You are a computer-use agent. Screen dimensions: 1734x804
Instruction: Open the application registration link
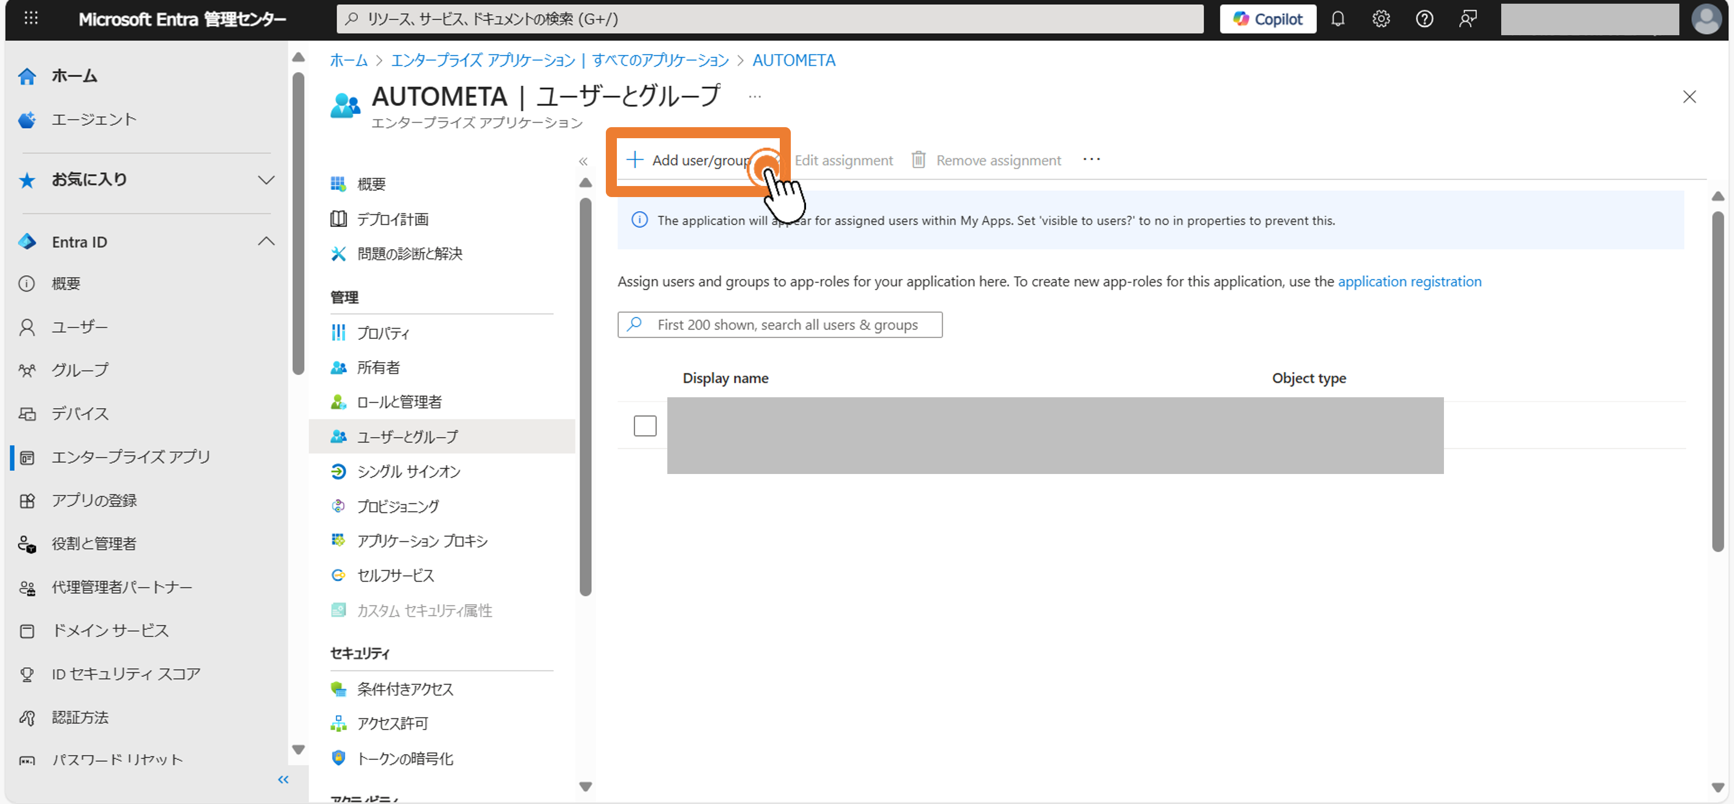tap(1409, 282)
